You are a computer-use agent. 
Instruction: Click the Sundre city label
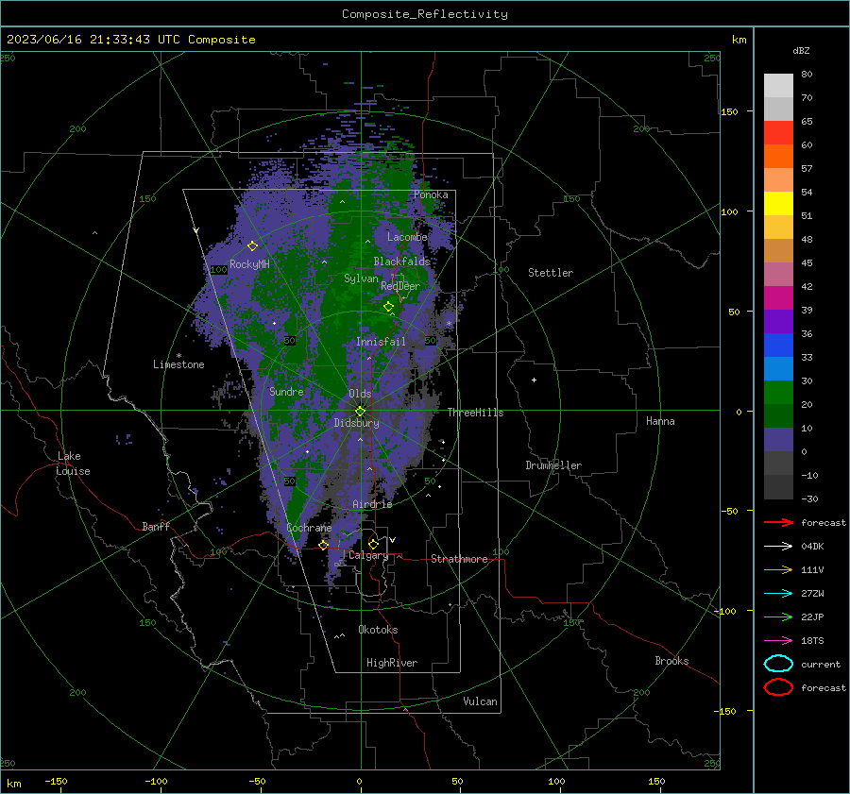tap(286, 391)
